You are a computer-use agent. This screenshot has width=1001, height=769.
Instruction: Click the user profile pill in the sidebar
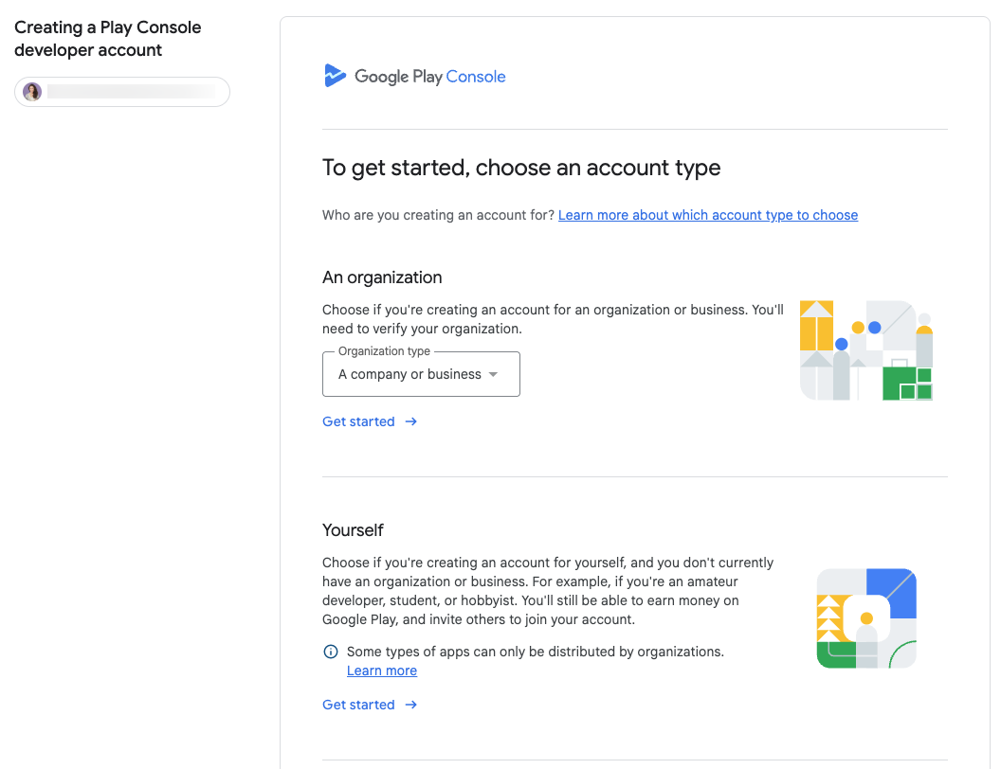pyautogui.click(x=121, y=91)
